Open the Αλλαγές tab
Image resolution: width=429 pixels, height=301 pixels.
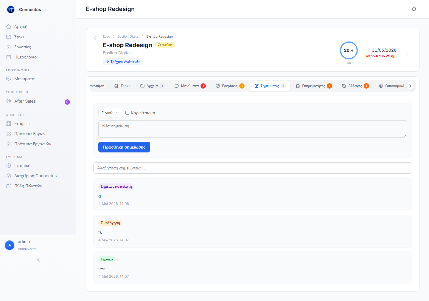tap(355, 86)
